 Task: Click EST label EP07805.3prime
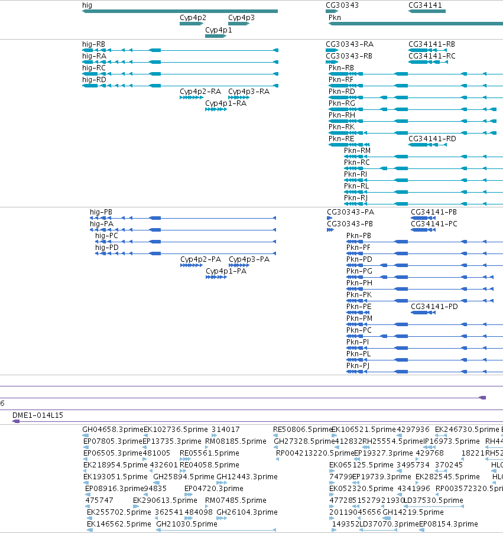tap(112, 441)
